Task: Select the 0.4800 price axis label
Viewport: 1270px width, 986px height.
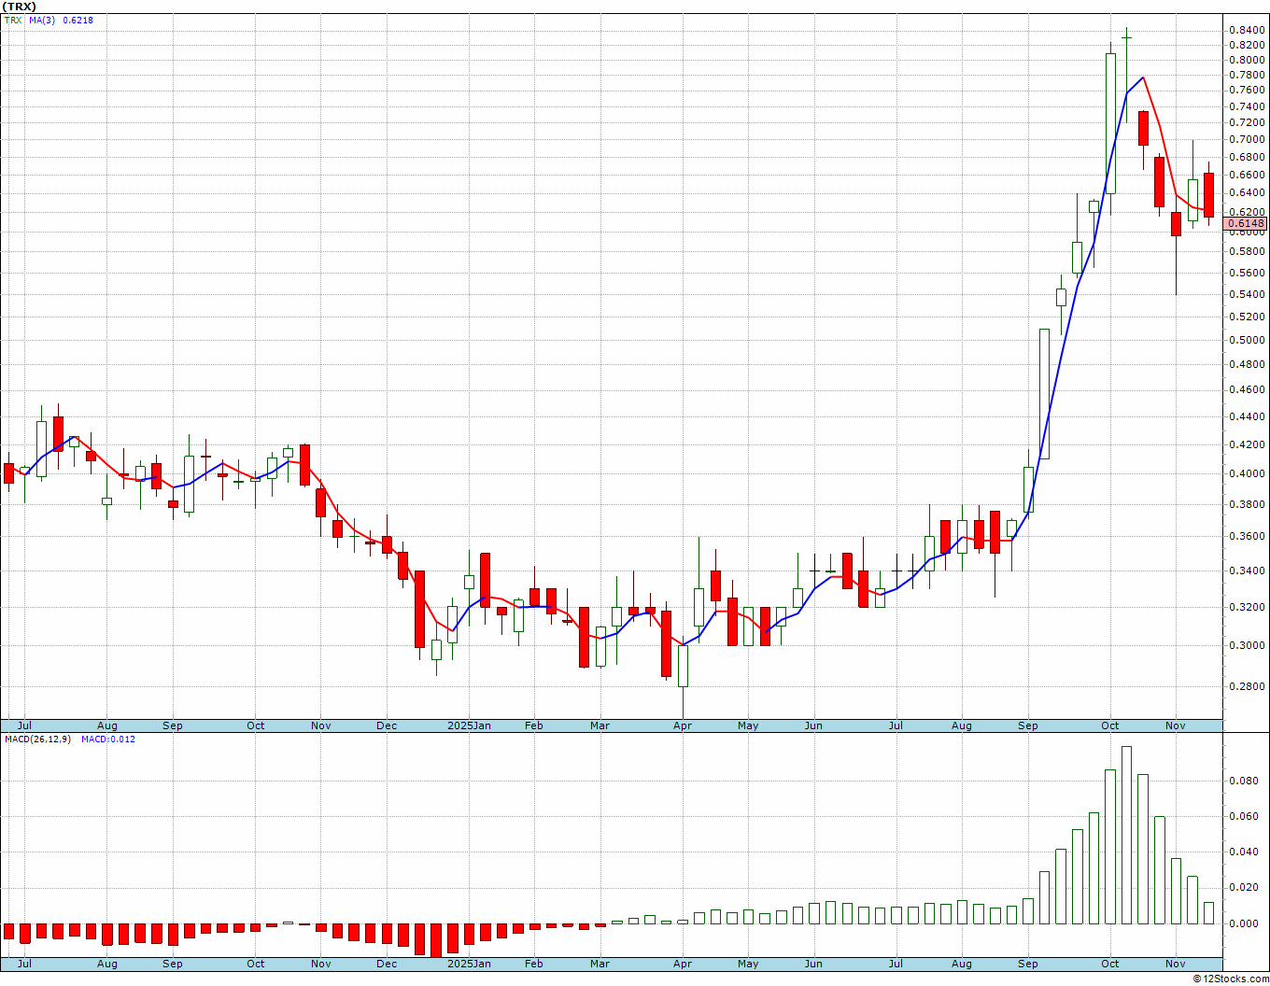Action: (x=1247, y=364)
